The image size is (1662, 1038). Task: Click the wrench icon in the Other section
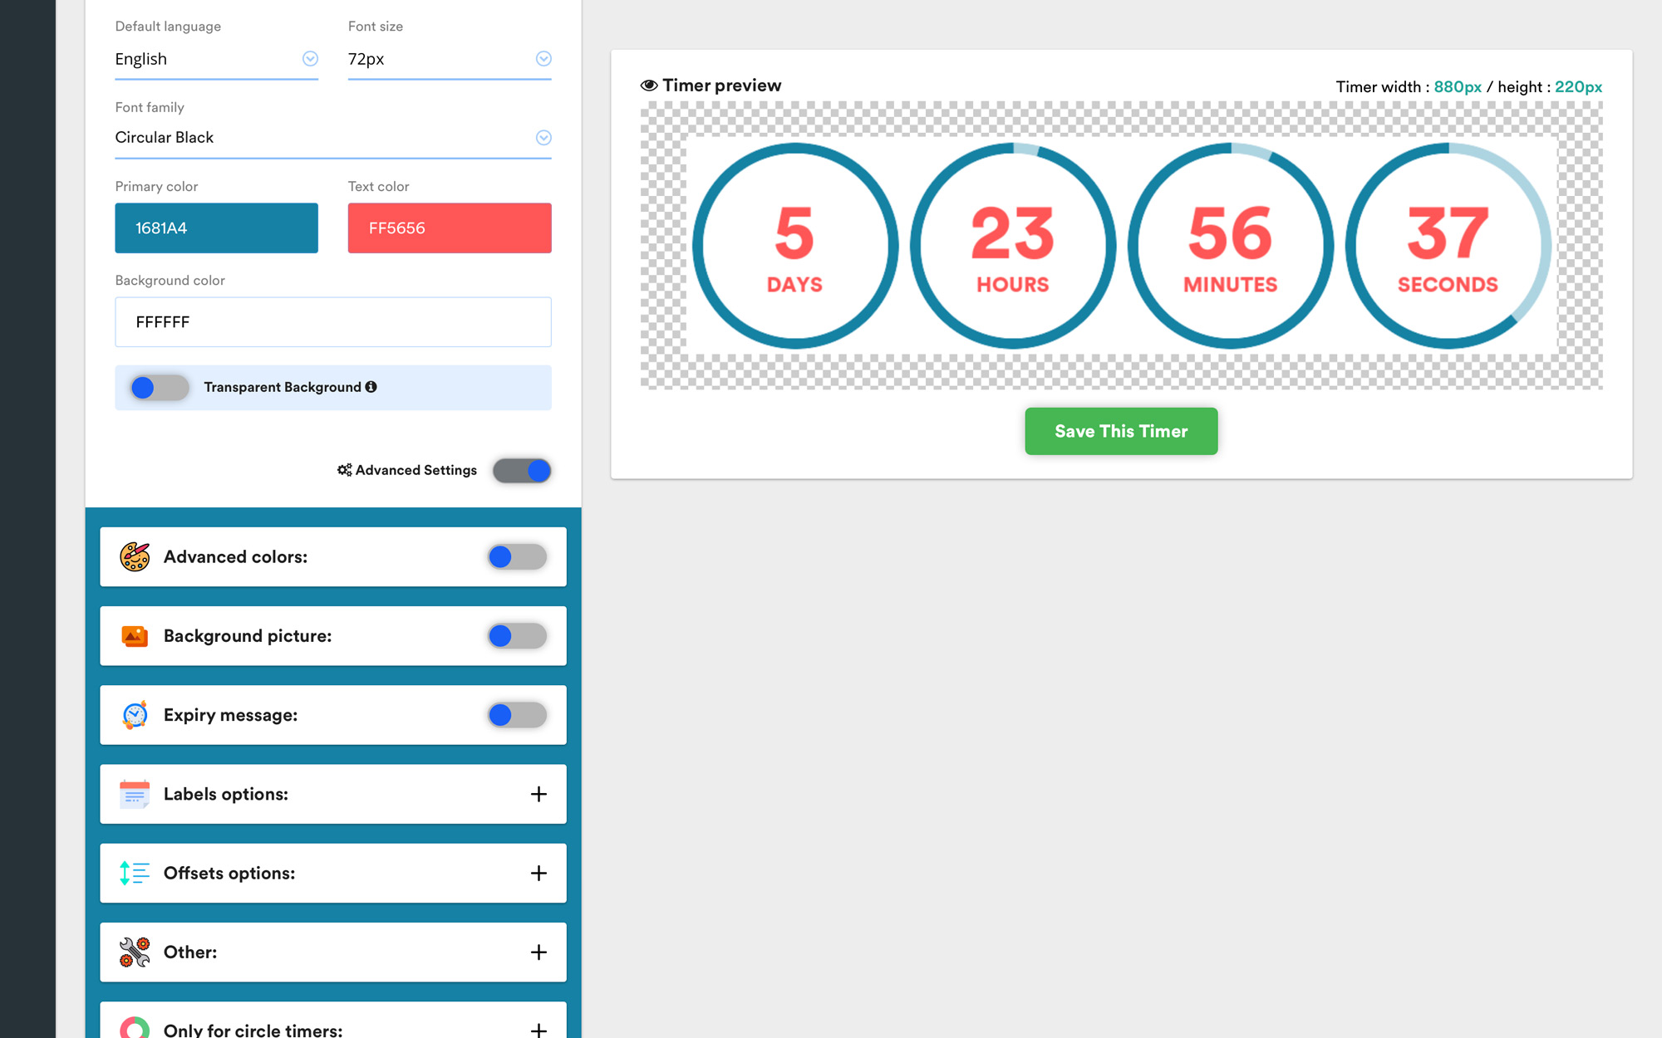[x=134, y=952]
